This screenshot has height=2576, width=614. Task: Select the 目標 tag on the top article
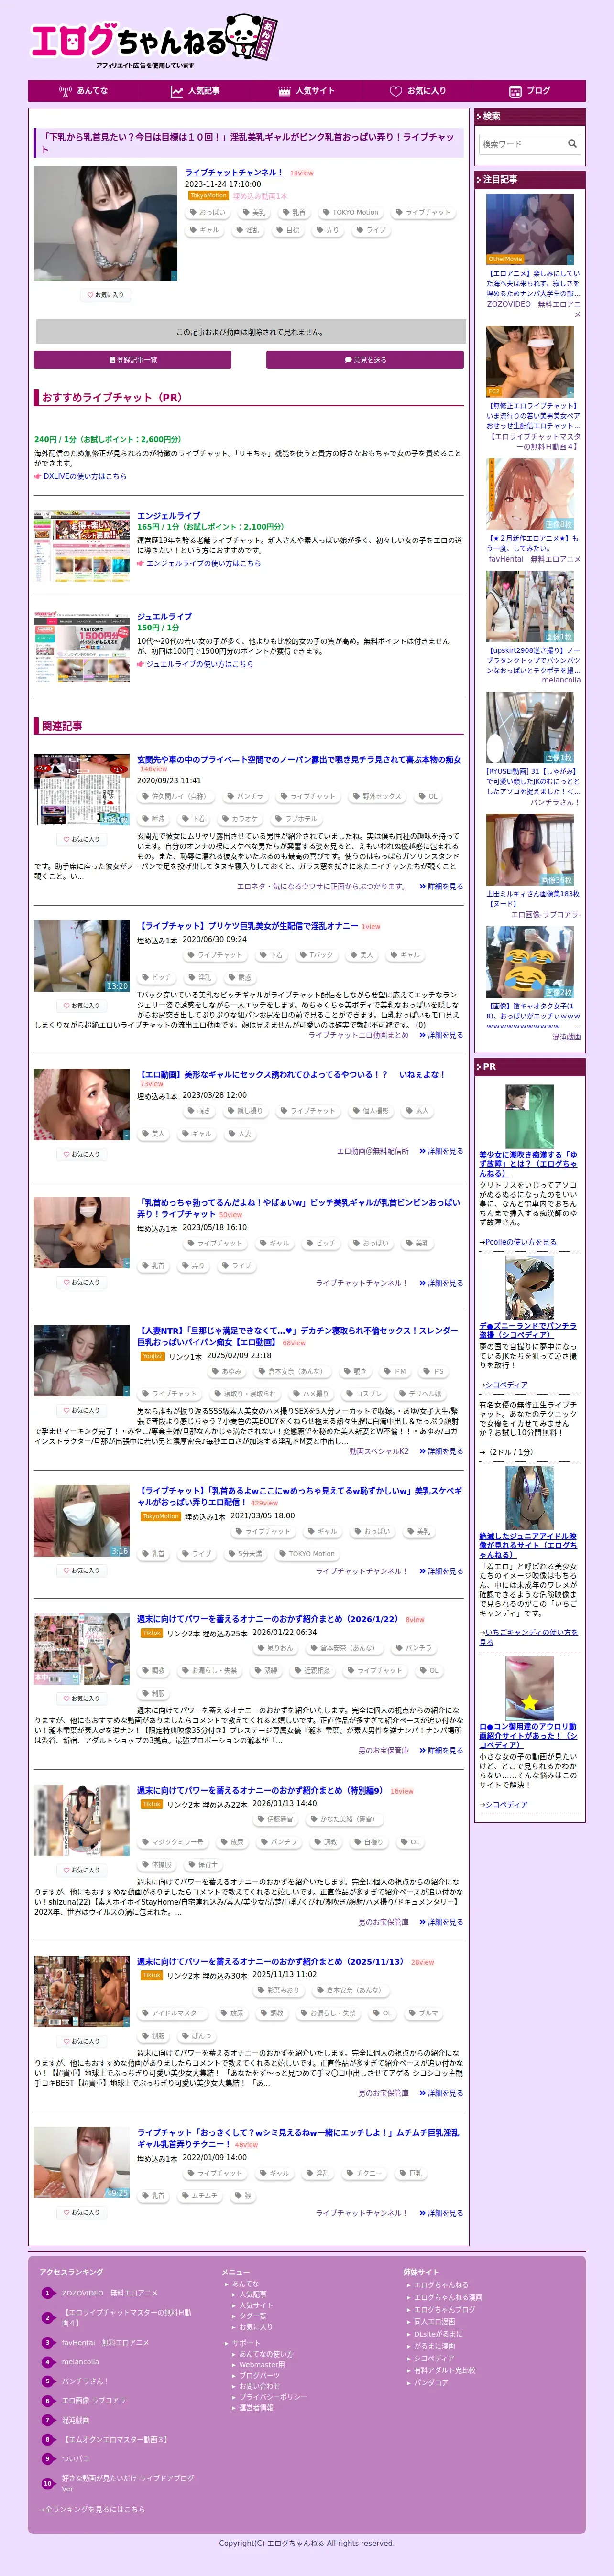click(x=287, y=230)
